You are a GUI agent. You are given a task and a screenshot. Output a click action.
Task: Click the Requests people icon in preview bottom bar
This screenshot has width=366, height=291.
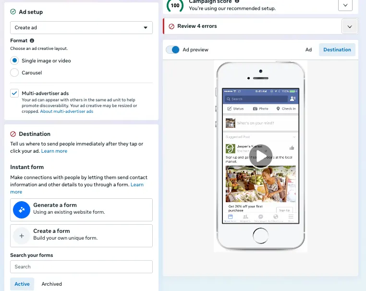[x=245, y=217]
